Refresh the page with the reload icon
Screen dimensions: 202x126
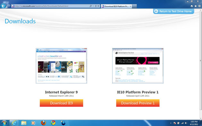pyautogui.click(x=96, y=6)
